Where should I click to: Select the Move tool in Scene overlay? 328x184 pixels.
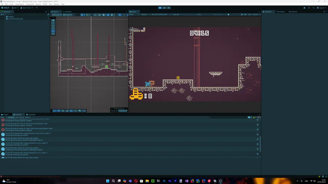coord(53,23)
